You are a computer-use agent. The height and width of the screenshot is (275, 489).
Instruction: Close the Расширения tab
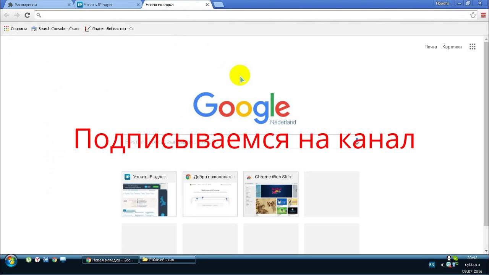69,5
